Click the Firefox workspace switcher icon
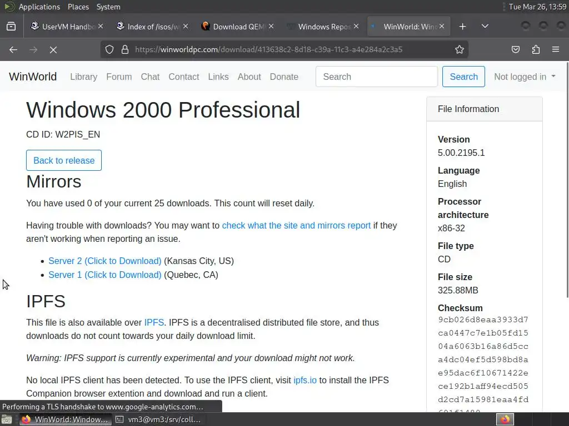 [x=505, y=419]
